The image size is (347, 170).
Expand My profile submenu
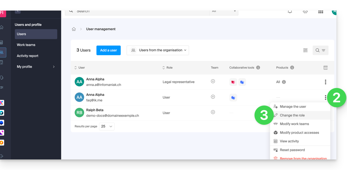36,67
